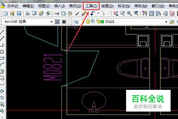Select the Rectangle draw tool
Image resolution: width=178 pixels, height=119 pixels.
click(x=2, y=58)
